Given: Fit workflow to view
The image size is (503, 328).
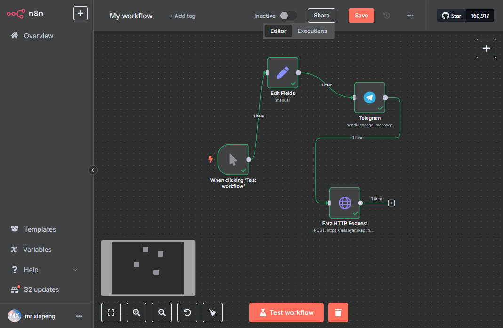Looking at the screenshot, I should click(x=111, y=312).
